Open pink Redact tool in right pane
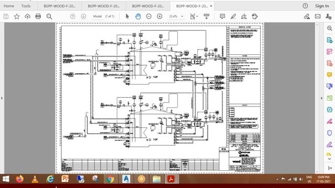Image resolution: width=335 pixels, height=188 pixels. point(329,121)
